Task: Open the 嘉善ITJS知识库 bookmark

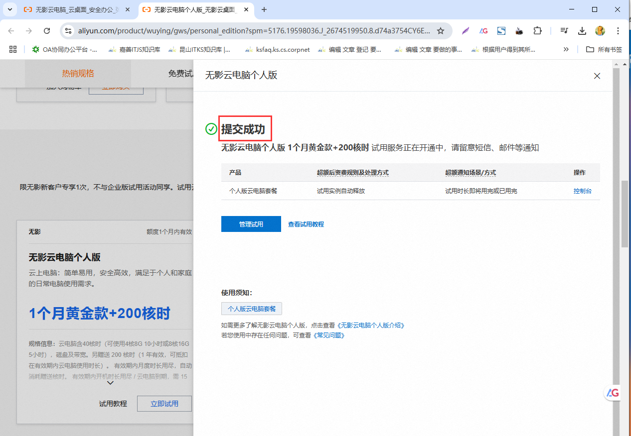Action: pos(134,49)
